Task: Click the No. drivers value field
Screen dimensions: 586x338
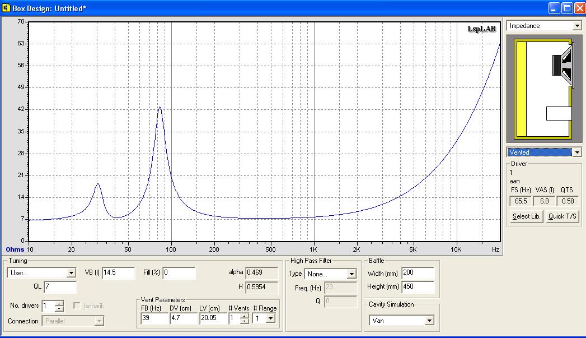Action: (48, 306)
